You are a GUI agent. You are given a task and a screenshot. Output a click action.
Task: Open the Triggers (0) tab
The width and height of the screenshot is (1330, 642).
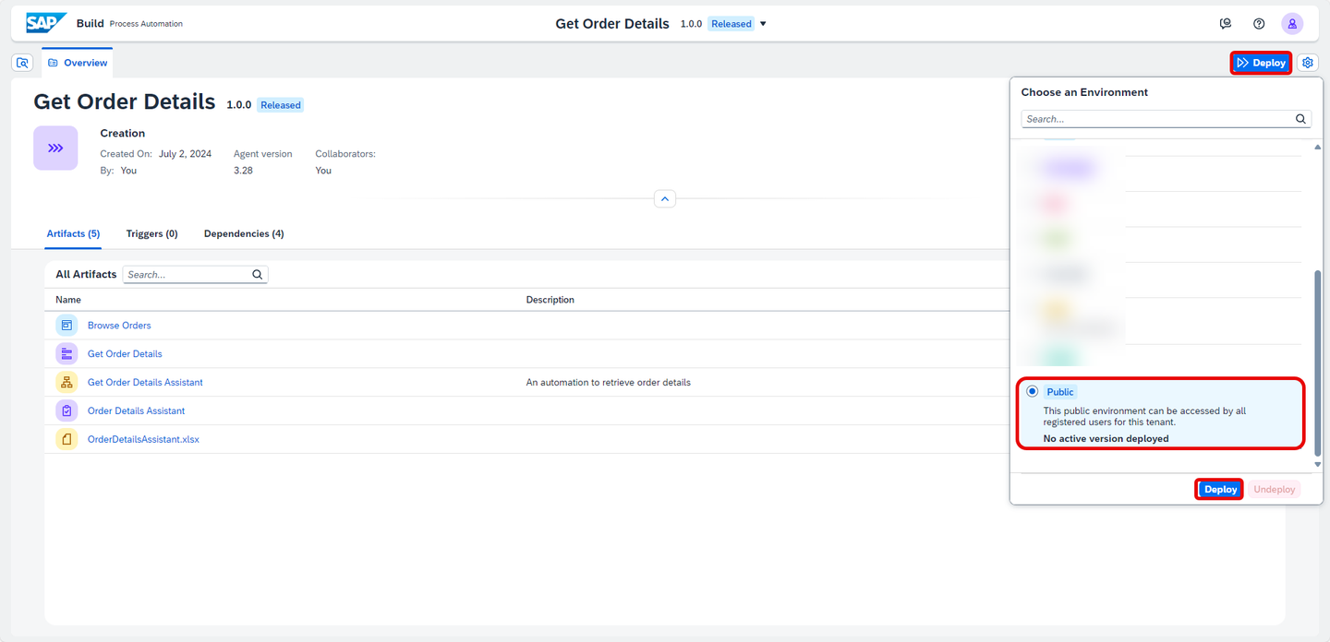[x=151, y=234]
